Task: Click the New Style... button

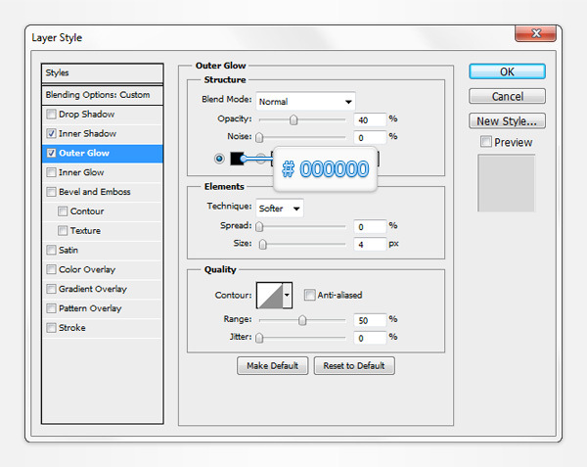Action: point(507,121)
